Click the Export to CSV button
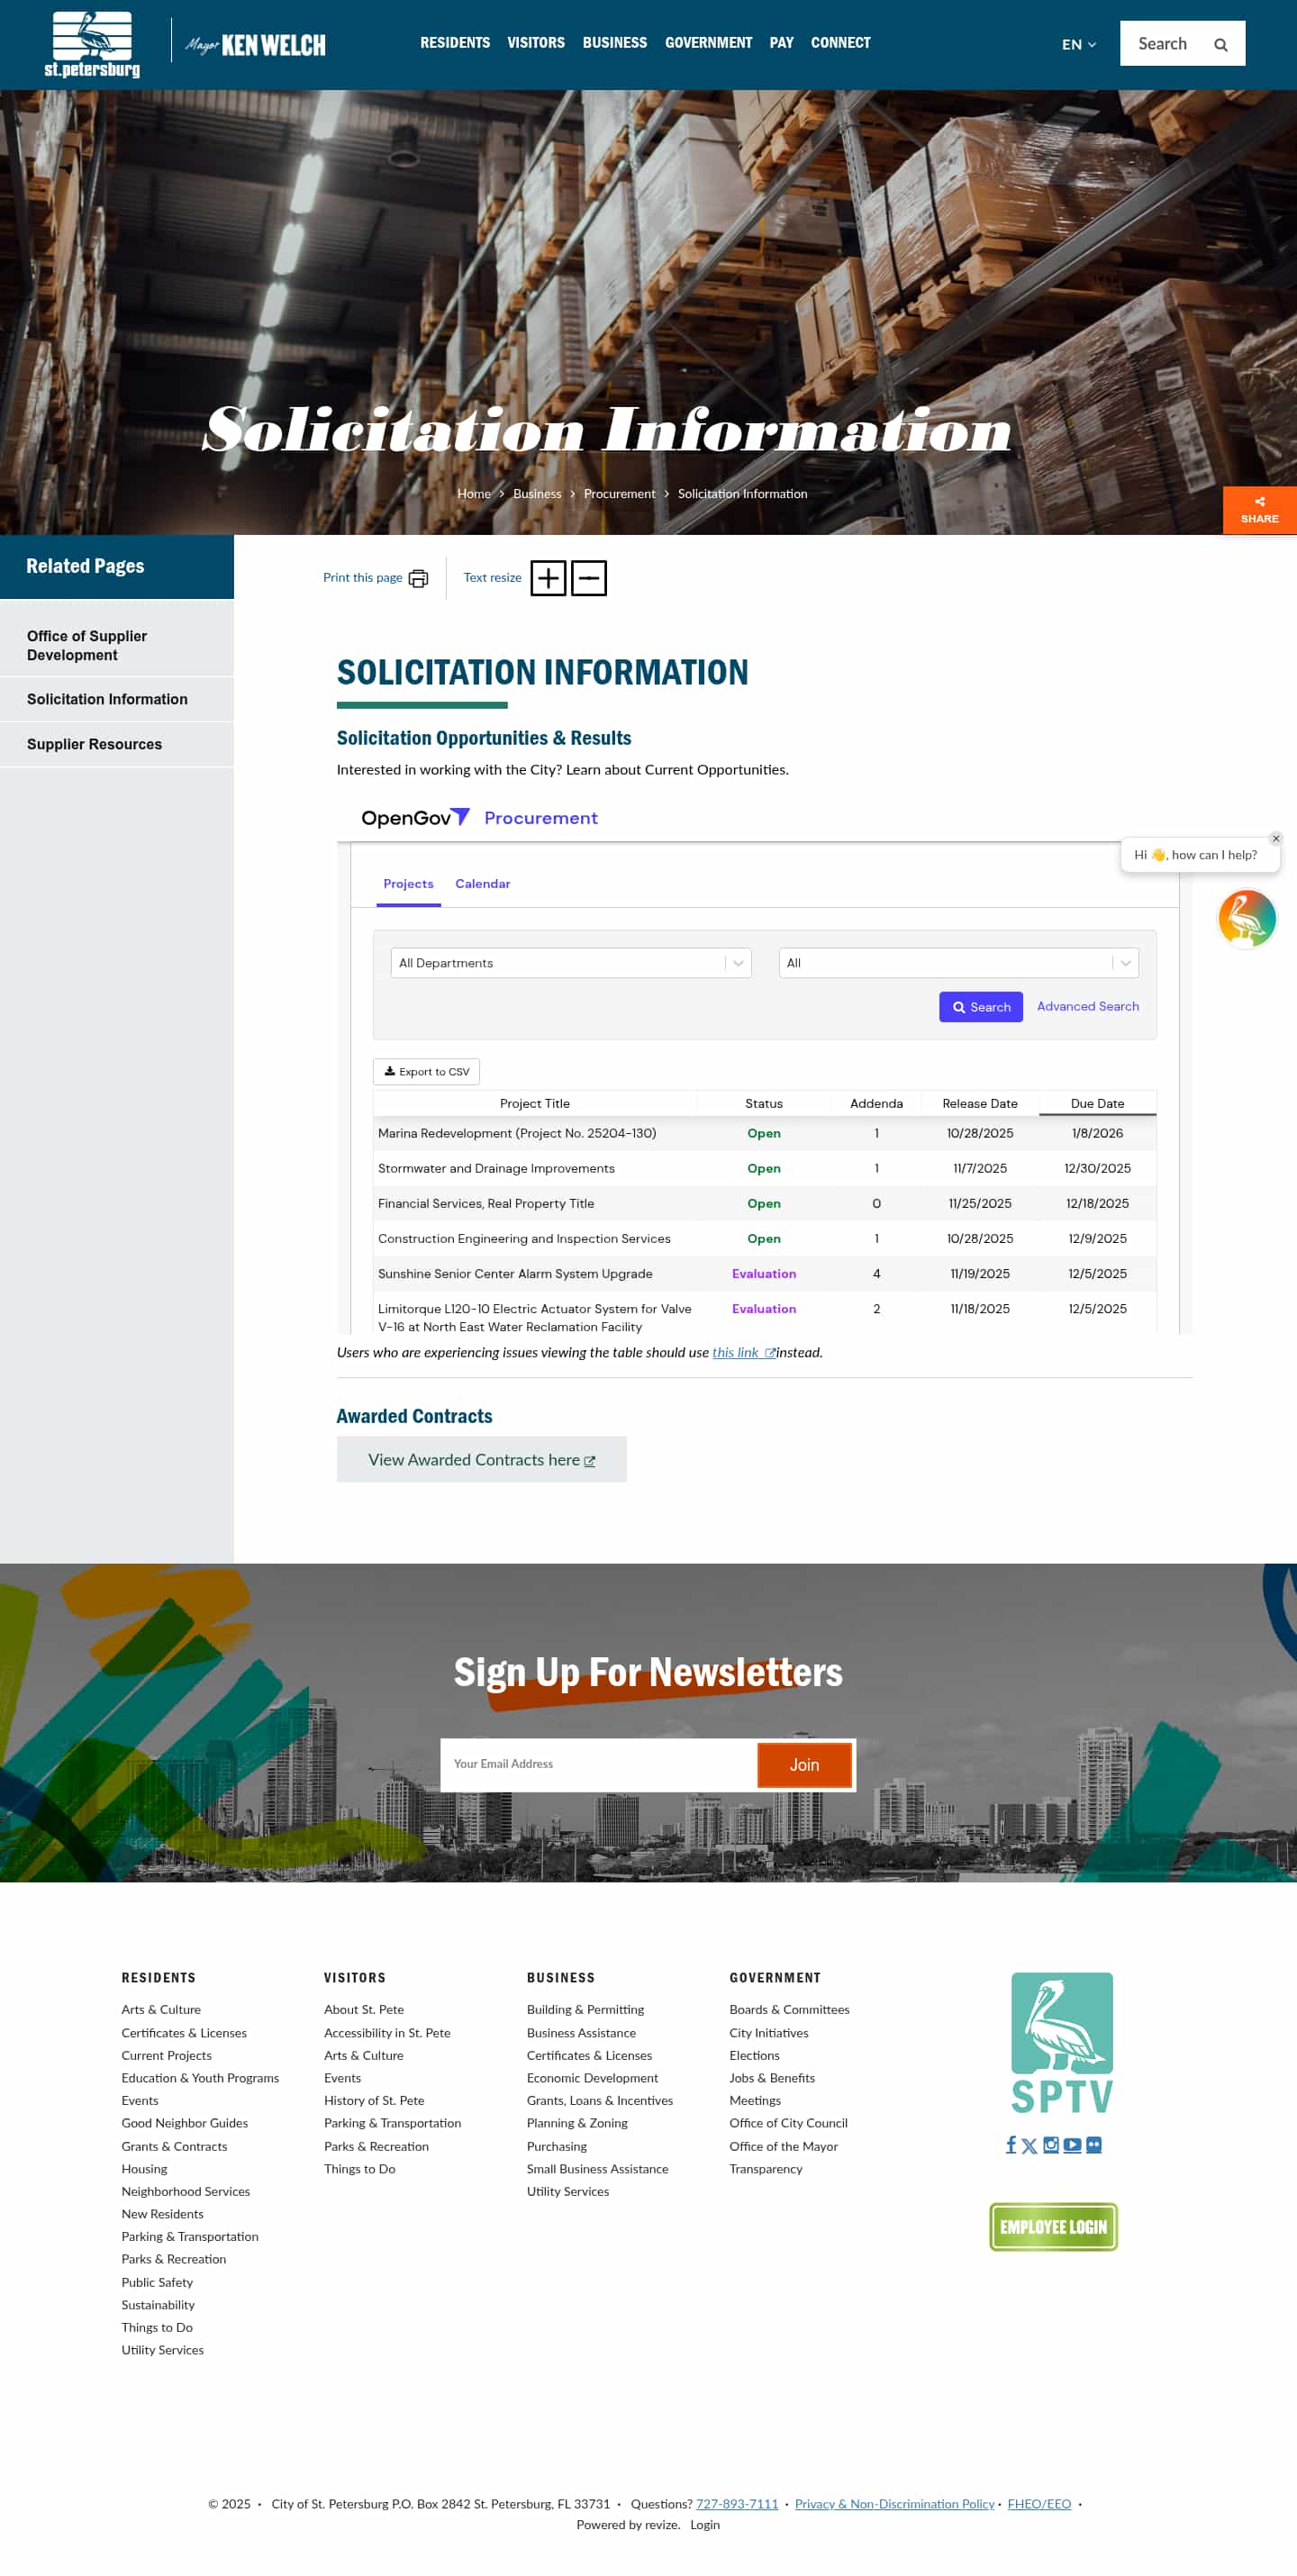 tap(426, 1071)
